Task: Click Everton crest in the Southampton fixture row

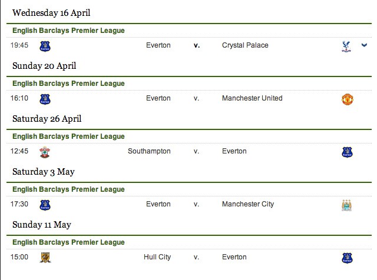Action: pos(347,152)
